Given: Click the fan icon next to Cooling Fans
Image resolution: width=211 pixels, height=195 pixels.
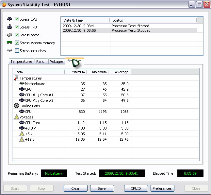Looking at the screenshot, I should pos(16,106).
